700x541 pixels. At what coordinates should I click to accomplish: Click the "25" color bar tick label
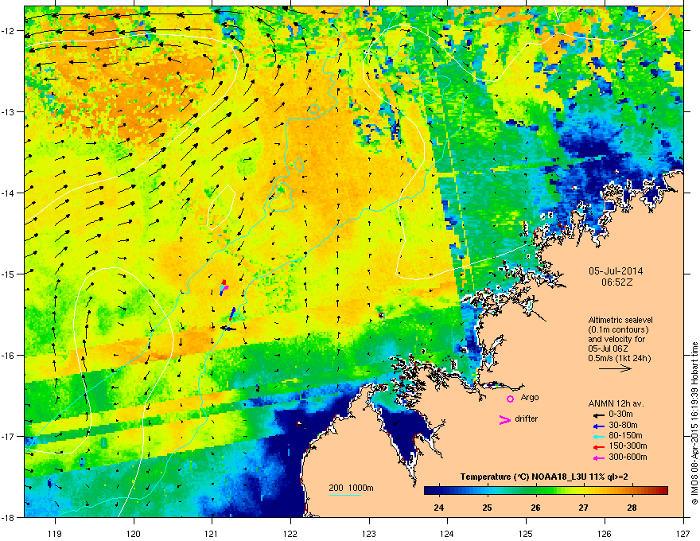click(487, 508)
